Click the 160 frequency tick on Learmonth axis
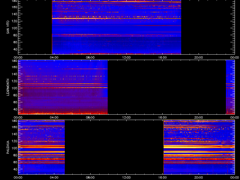The height and width of the screenshot is (180, 240). tap(15, 67)
